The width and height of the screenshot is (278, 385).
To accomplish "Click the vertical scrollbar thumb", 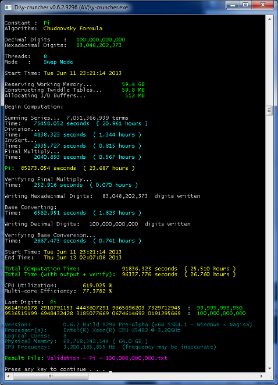I will (269, 110).
